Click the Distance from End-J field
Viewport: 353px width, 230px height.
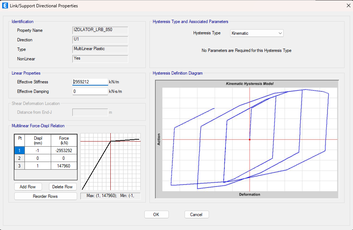click(90, 112)
